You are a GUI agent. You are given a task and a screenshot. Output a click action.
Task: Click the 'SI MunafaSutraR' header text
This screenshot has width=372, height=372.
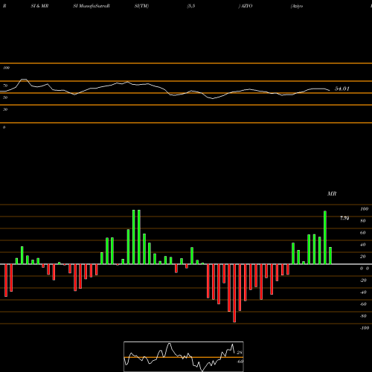92,6
